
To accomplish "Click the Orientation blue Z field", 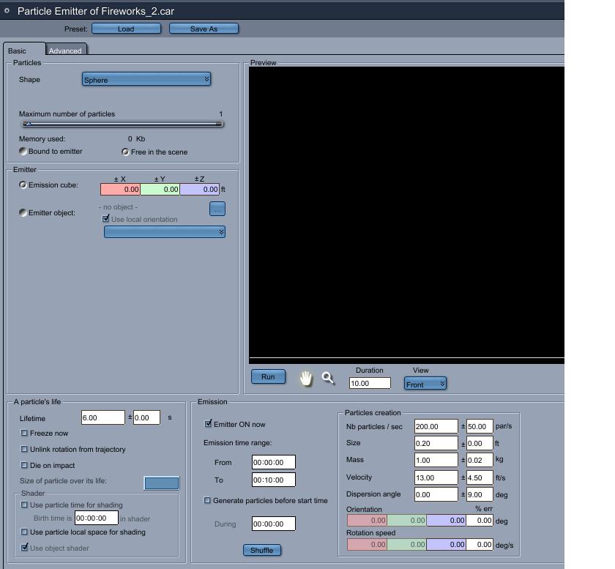I will pos(446,521).
